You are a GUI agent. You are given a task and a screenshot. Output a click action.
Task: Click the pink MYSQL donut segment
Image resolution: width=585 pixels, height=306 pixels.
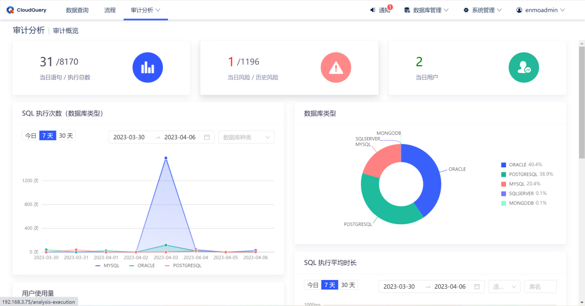(382, 160)
